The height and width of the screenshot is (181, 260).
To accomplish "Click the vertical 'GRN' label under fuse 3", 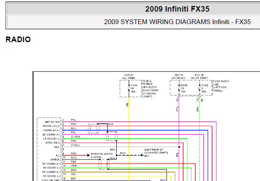I will point(197,109).
